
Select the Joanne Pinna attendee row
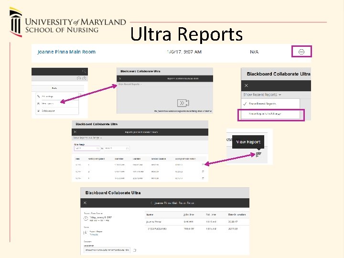pyautogui.click(x=197, y=222)
